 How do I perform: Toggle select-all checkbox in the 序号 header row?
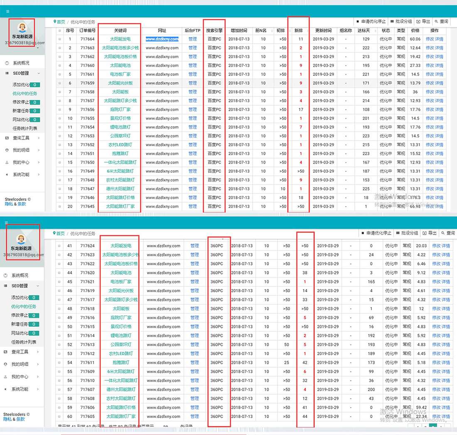pyautogui.click(x=59, y=31)
